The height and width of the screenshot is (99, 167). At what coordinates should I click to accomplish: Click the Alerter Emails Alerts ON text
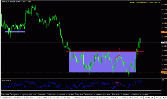point(139,2)
